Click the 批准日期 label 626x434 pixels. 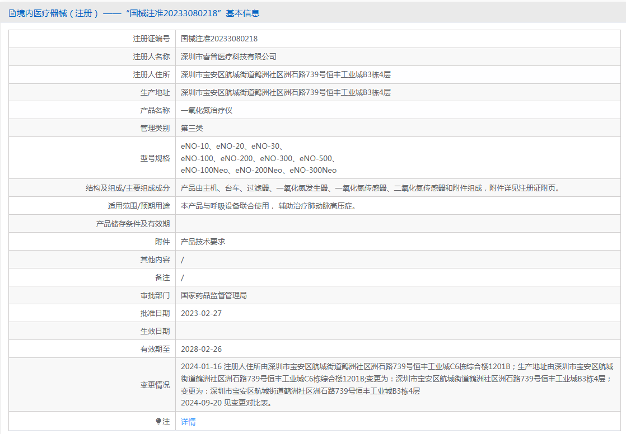coord(155,313)
